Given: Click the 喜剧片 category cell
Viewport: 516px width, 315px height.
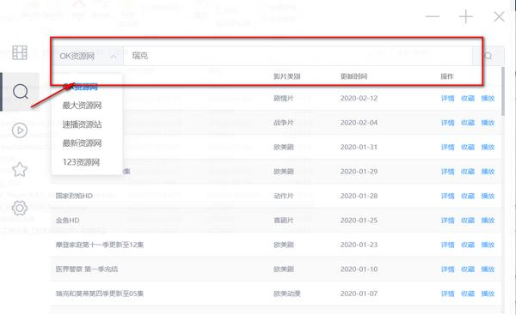Looking at the screenshot, I should point(283,220).
